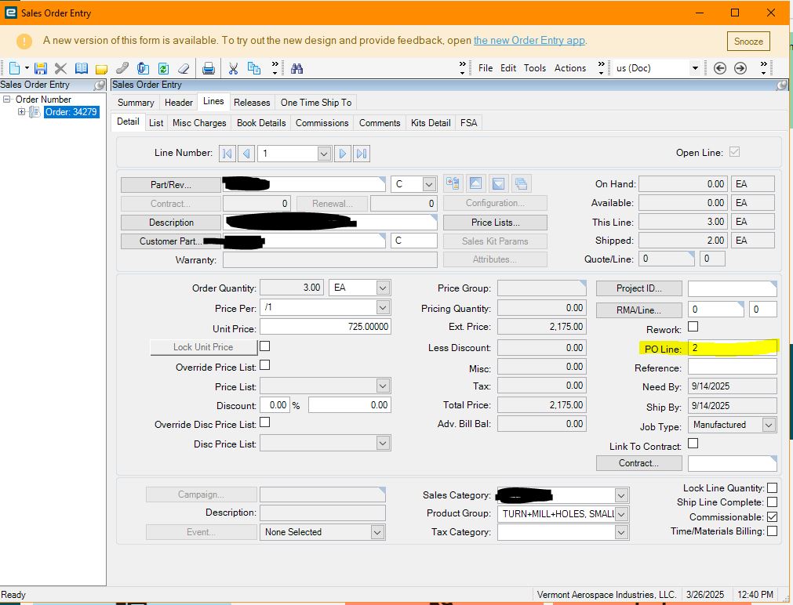Click the Copy icon in toolbar
The width and height of the screenshot is (793, 605).
pyautogui.click(x=254, y=68)
